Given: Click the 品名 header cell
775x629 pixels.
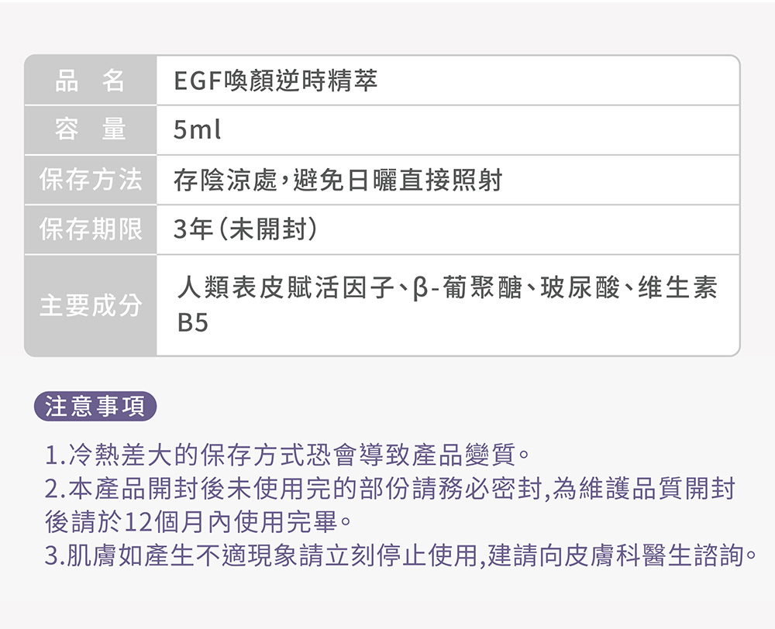Looking at the screenshot, I should tap(90, 81).
